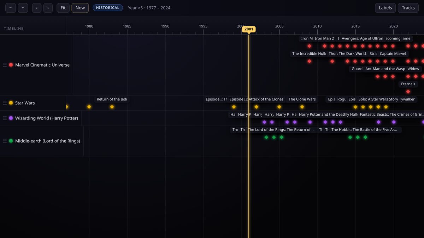Click the red diamond below Eternals
The height and width of the screenshot is (238, 424).
(408, 92)
